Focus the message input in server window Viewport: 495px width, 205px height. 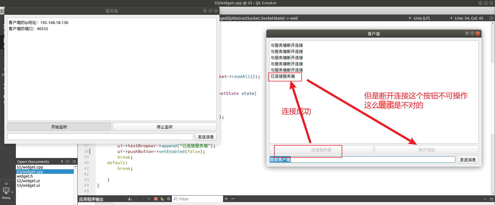click(x=100, y=137)
